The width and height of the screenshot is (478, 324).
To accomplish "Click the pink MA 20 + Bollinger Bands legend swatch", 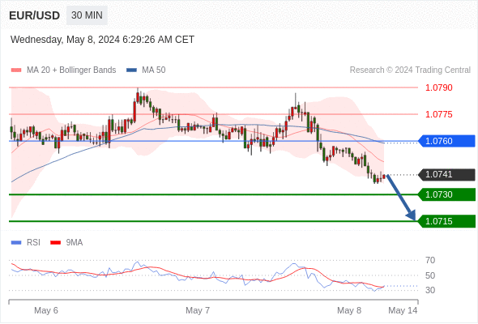I will [16, 70].
